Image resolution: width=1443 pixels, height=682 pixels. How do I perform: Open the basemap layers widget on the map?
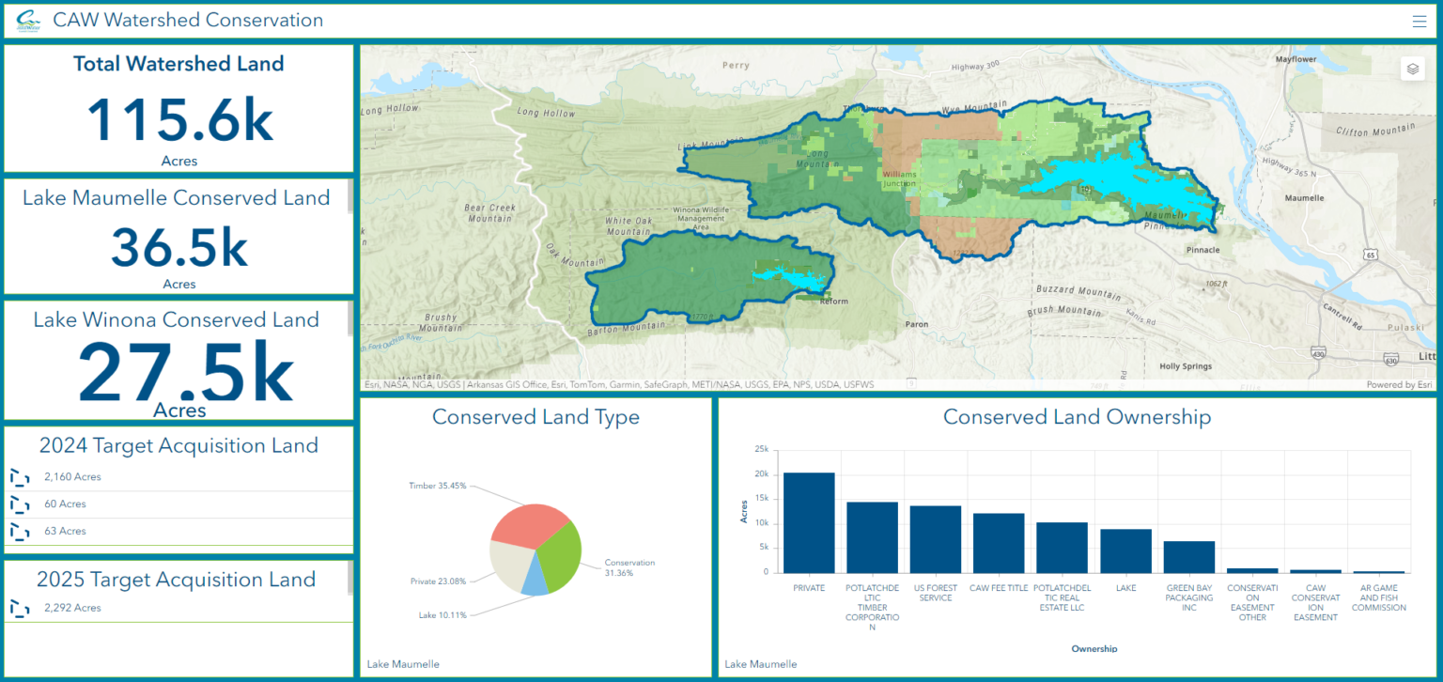pos(1413,68)
